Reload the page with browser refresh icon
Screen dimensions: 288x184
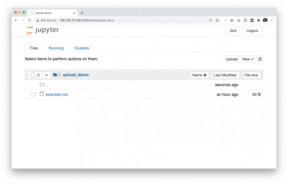[x=29, y=20]
